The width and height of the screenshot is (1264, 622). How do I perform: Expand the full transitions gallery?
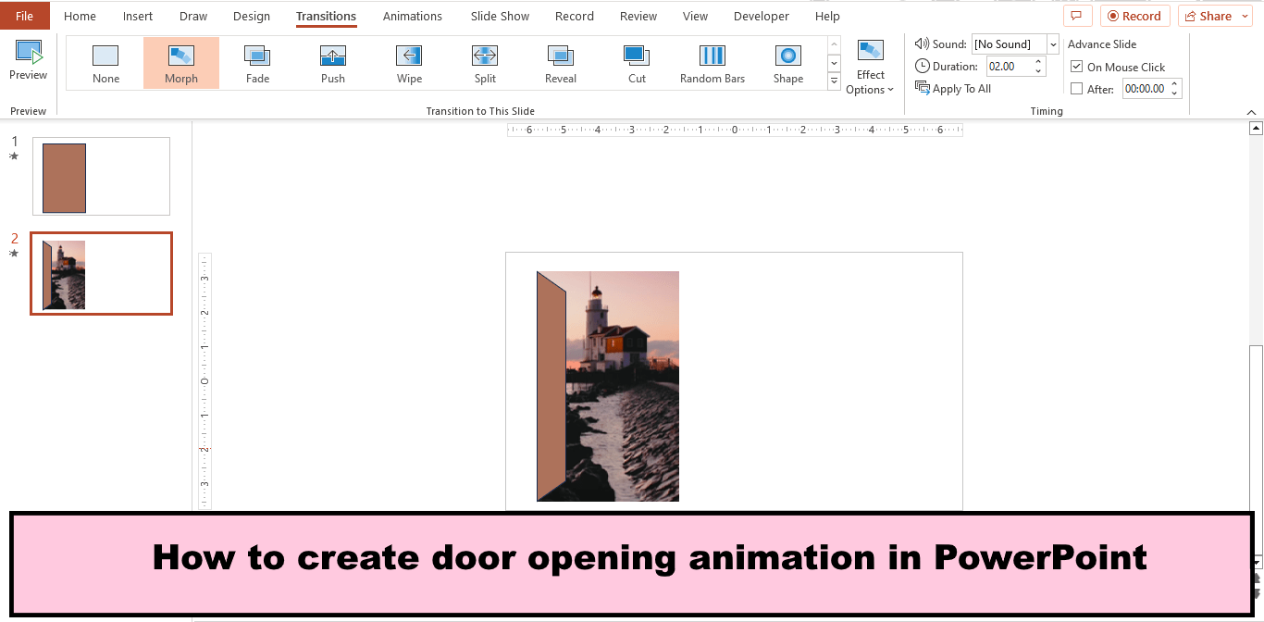pos(834,82)
